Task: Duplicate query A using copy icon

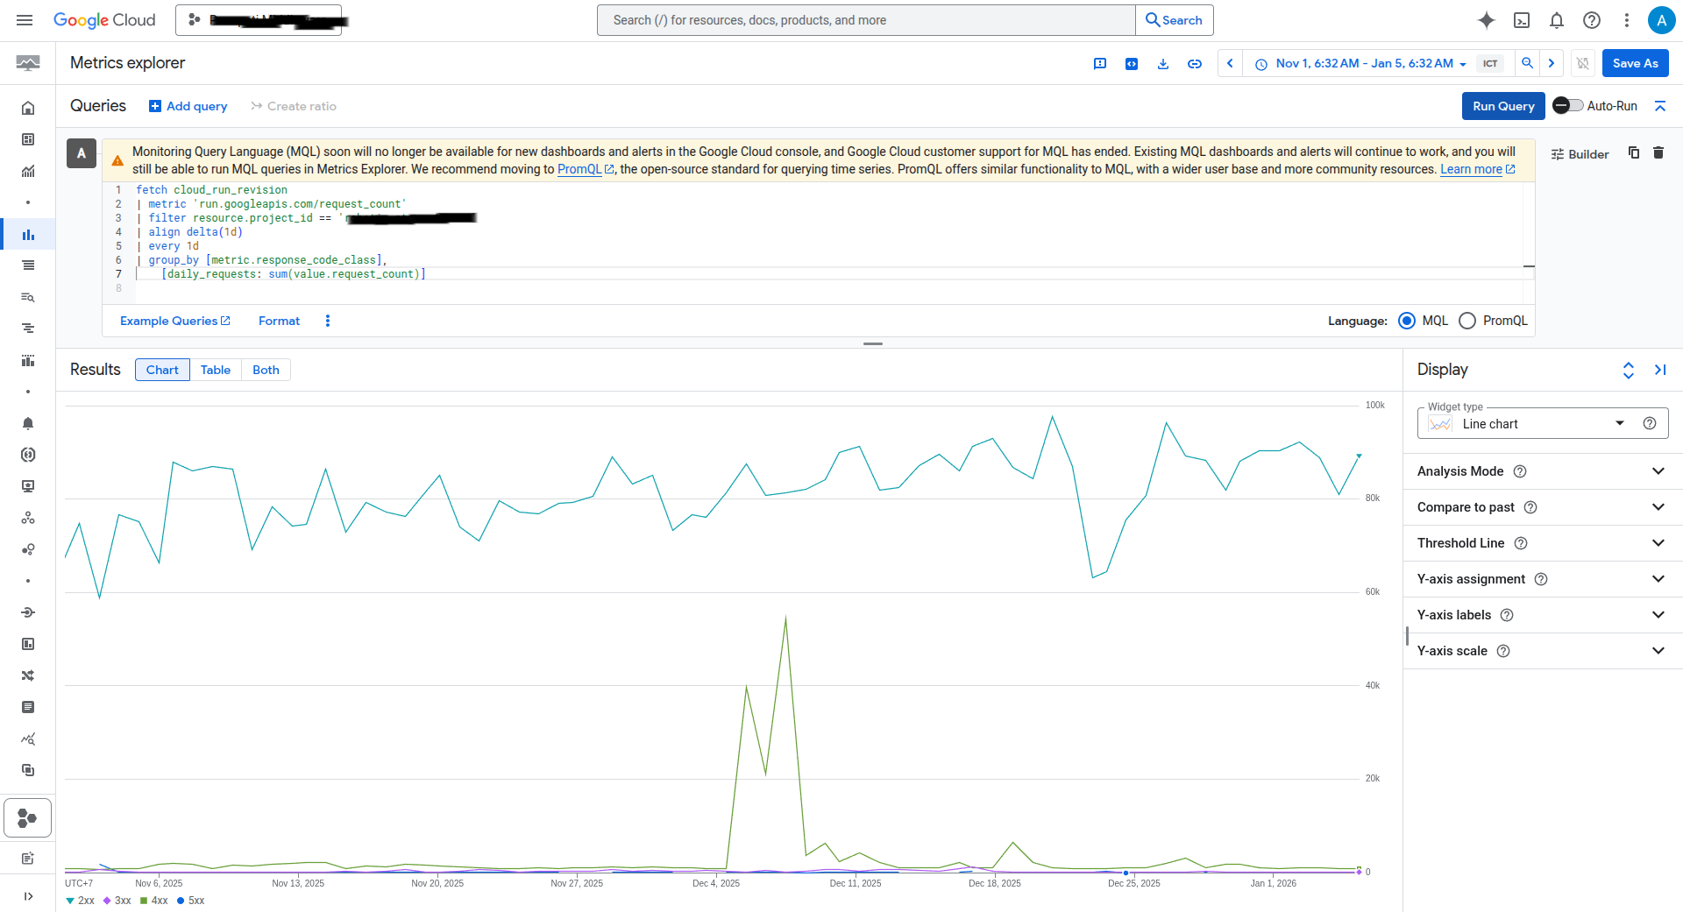Action: 1634,152
